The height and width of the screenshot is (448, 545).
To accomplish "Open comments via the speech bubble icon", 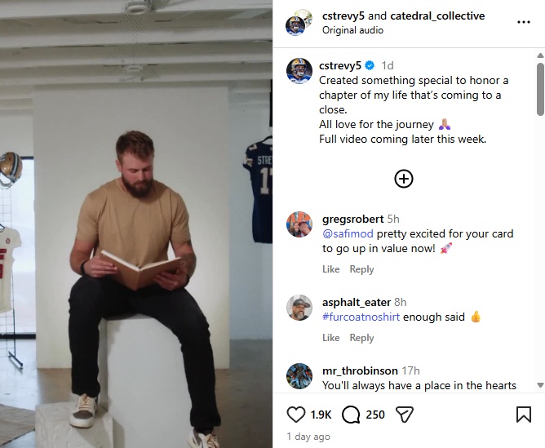I will (x=351, y=415).
